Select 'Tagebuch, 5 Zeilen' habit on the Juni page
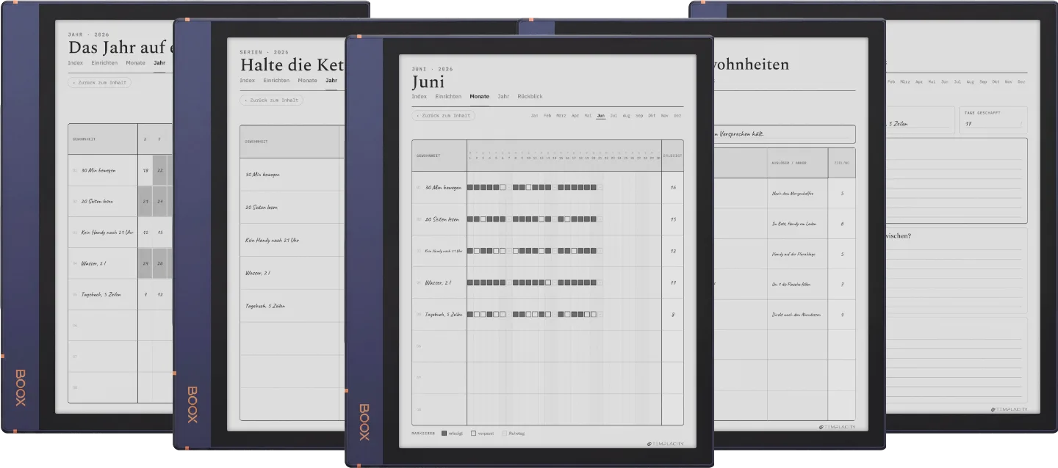 click(x=443, y=314)
